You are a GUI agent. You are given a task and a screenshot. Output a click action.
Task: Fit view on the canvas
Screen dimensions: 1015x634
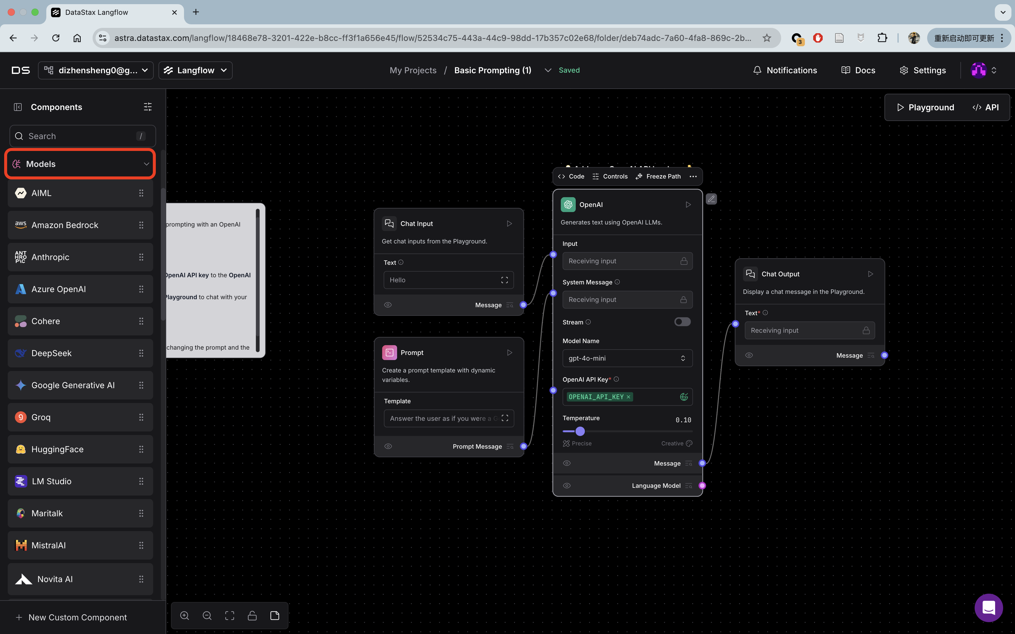pos(229,616)
